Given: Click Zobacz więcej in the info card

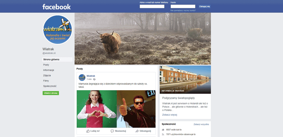Looking at the screenshot, I should coord(170,115).
